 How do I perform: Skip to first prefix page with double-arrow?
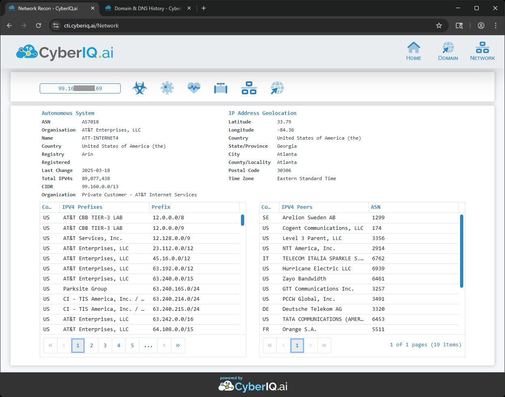(x=50, y=345)
